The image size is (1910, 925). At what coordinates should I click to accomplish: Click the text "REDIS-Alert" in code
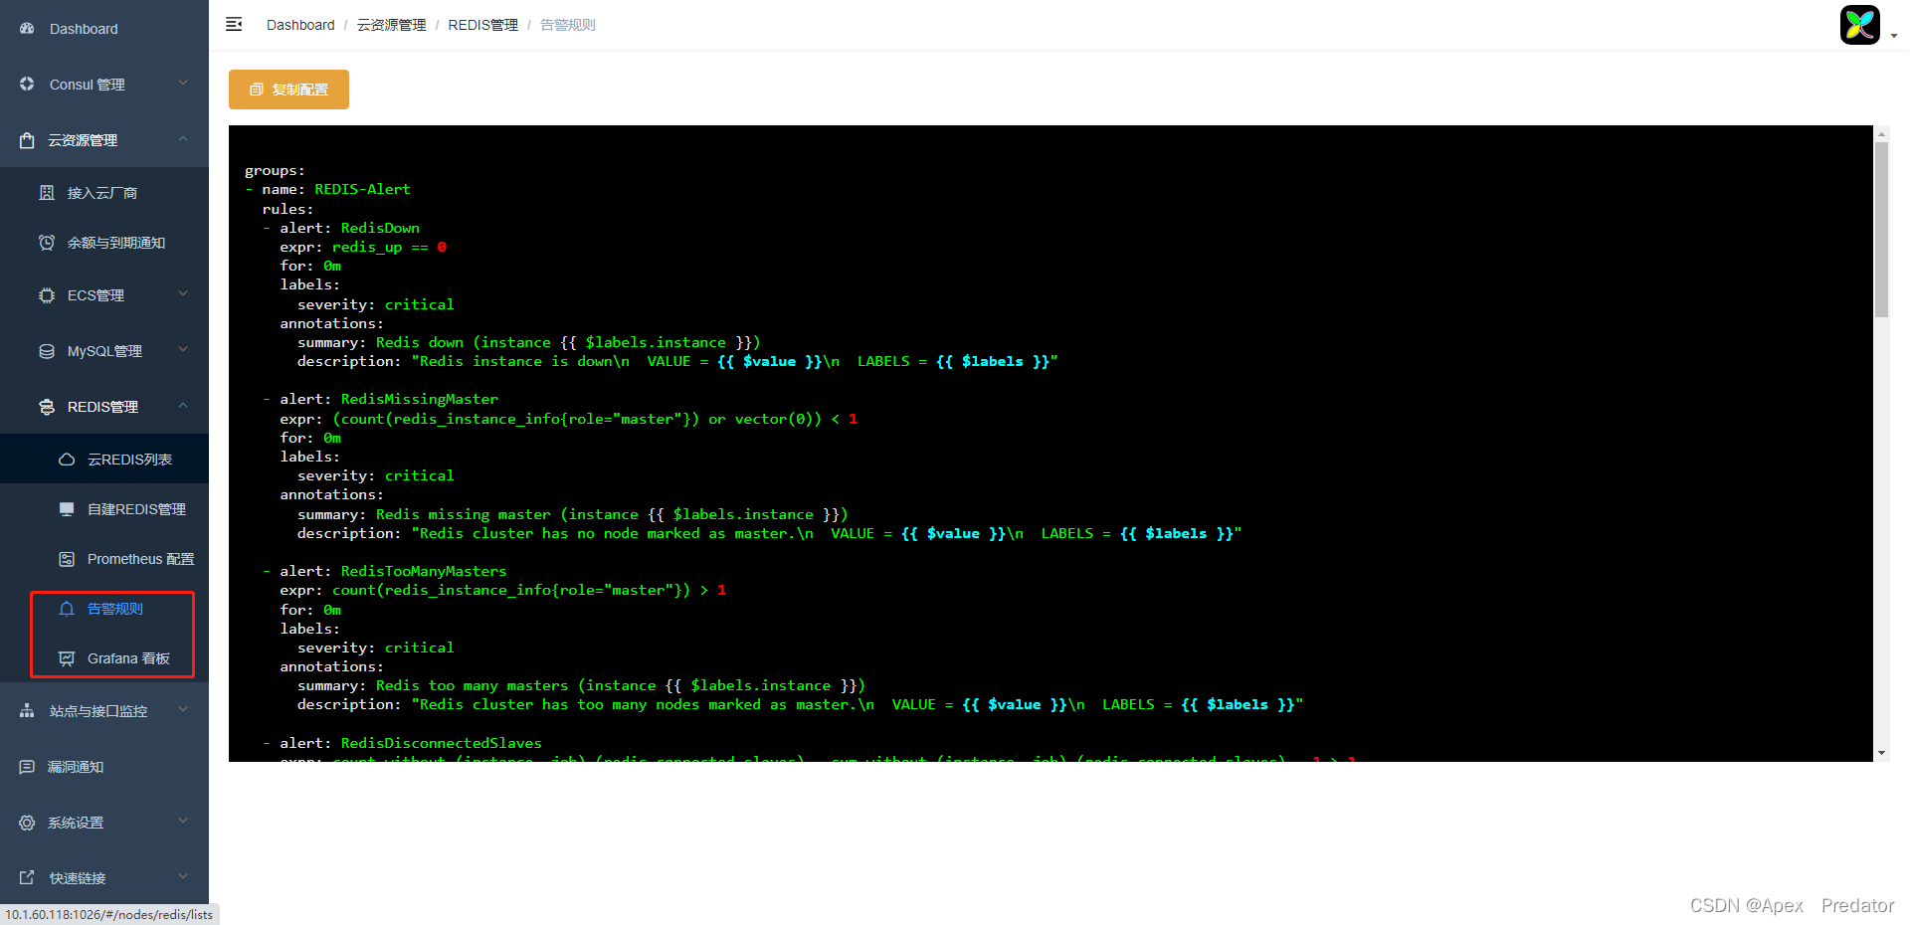pos(362,189)
